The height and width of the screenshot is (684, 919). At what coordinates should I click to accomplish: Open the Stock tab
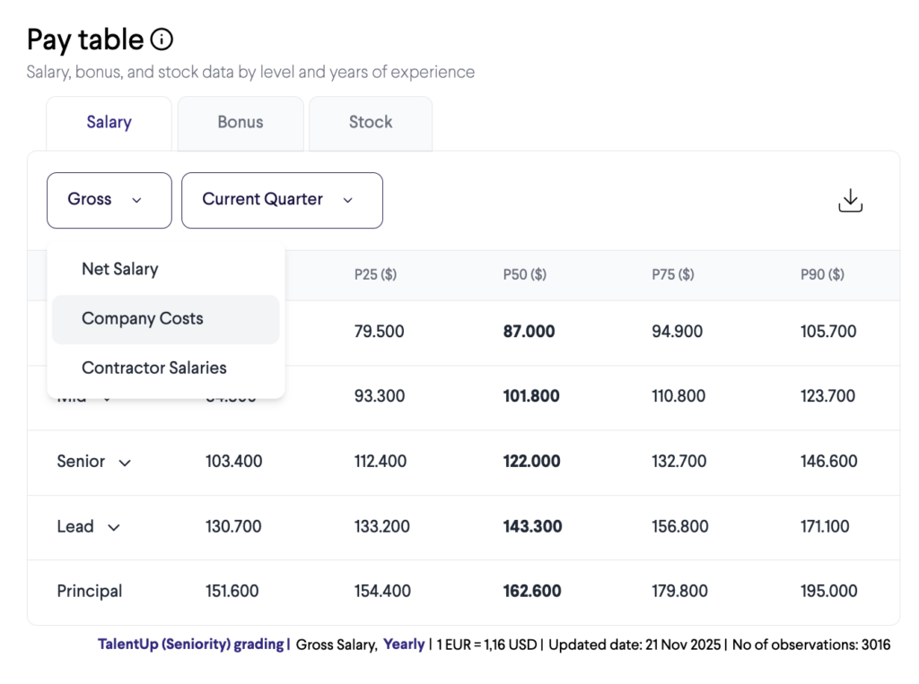(x=371, y=123)
